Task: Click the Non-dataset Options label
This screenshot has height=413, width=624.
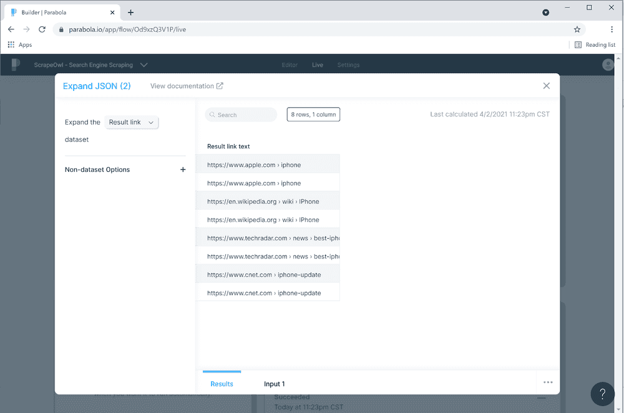Action: point(97,169)
